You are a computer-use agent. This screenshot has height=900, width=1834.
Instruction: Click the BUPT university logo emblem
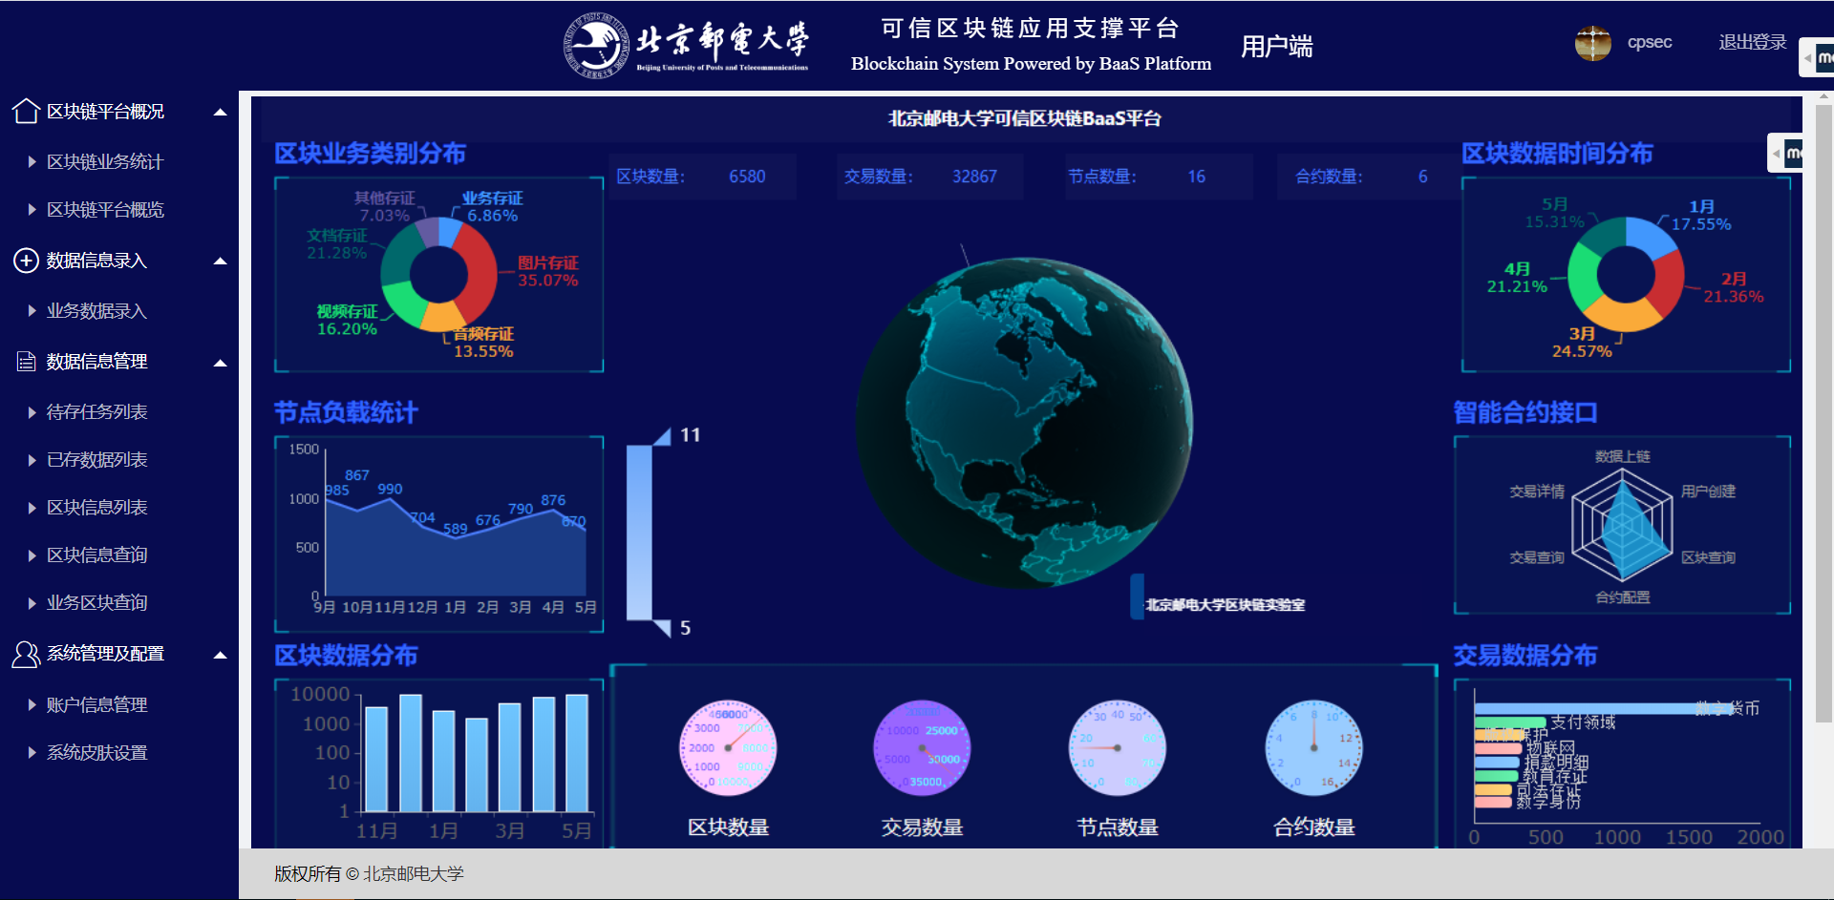597,45
